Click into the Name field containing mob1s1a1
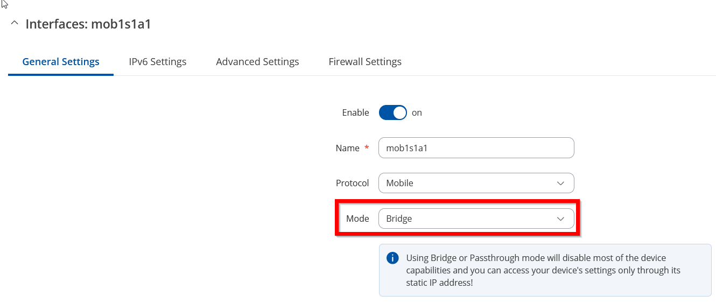The height and width of the screenshot is (303, 716). tap(476, 148)
